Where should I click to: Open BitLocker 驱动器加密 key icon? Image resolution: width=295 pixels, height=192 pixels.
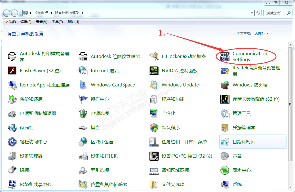click(x=154, y=57)
